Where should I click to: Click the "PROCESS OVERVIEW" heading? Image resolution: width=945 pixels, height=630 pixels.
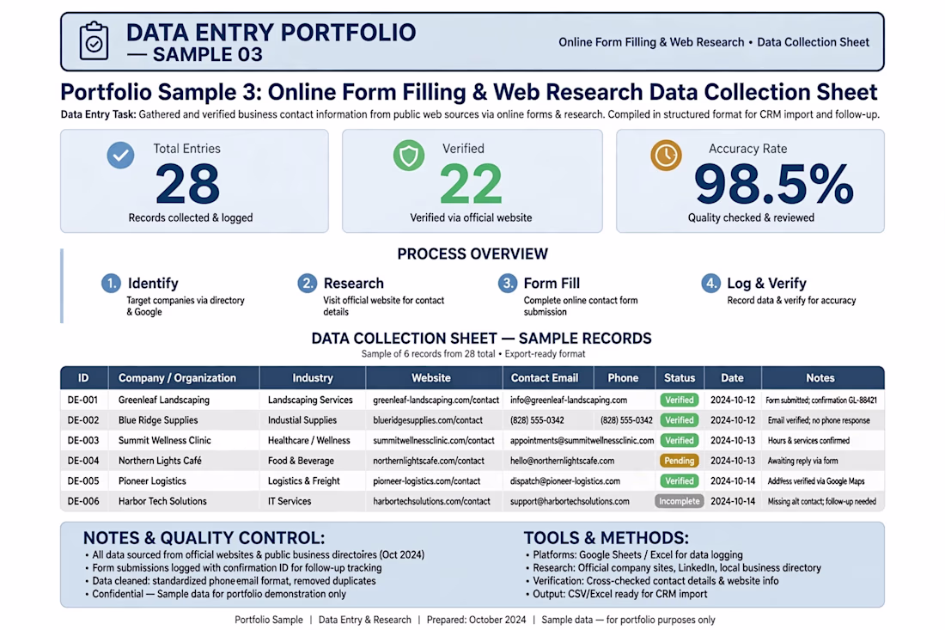(x=472, y=254)
